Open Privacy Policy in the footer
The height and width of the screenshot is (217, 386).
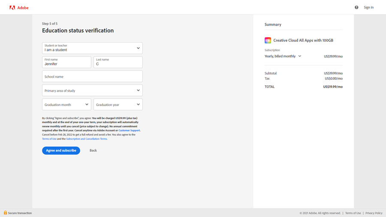coord(374,213)
